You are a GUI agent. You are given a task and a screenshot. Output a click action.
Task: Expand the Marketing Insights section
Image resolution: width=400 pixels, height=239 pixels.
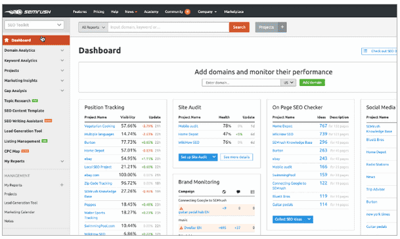pos(62,80)
